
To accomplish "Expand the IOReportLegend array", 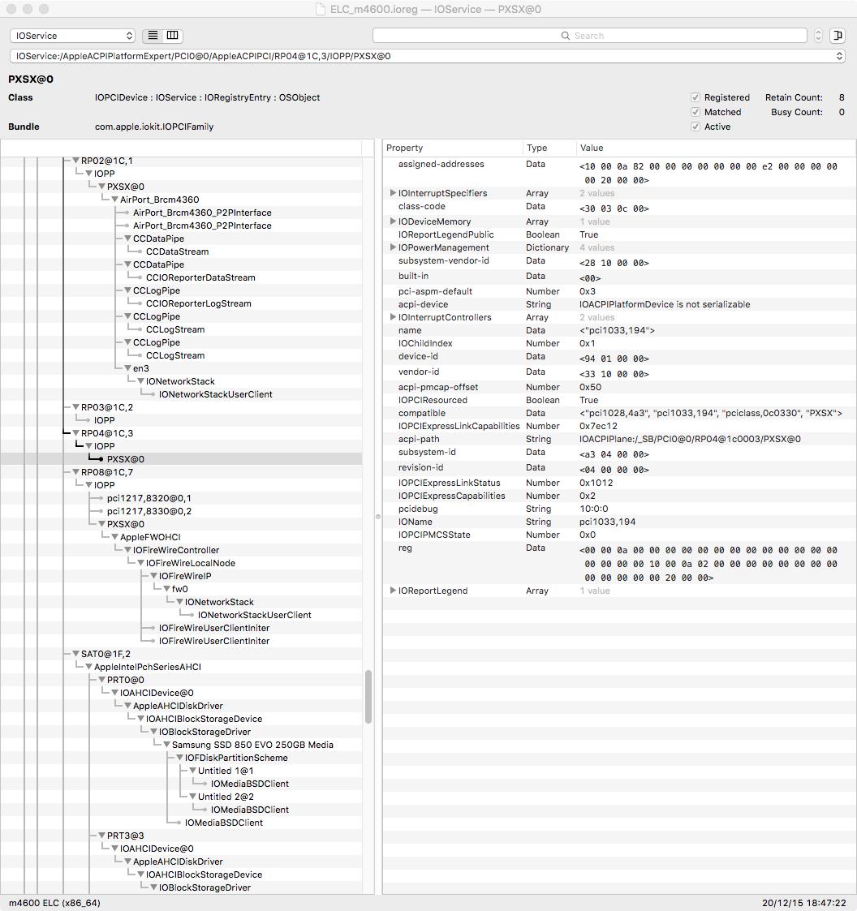I will (393, 591).
